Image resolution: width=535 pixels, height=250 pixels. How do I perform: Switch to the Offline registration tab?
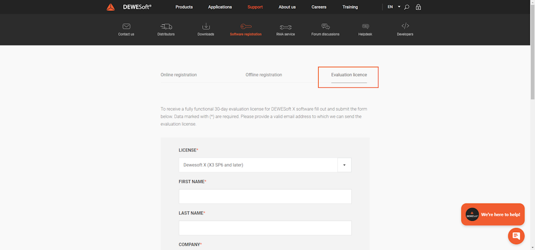pos(264,75)
